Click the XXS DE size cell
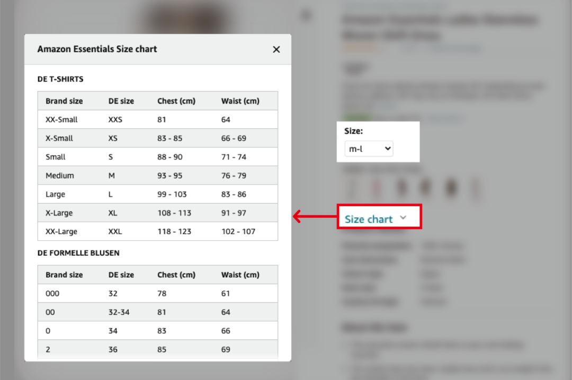572x380 pixels. tap(115, 119)
